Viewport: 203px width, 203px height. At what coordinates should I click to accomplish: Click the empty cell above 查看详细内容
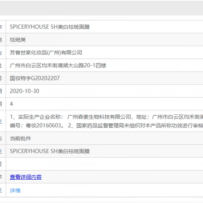[x=101, y=164]
